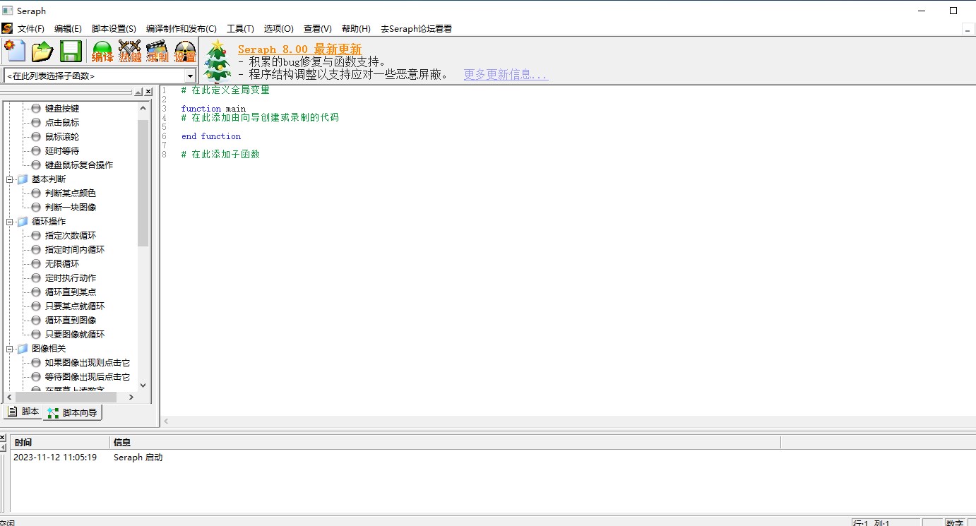Open the Seraph 8.00 最新更新 link

point(299,49)
